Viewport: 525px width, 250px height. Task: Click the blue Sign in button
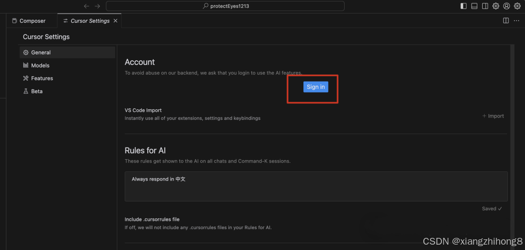[316, 87]
